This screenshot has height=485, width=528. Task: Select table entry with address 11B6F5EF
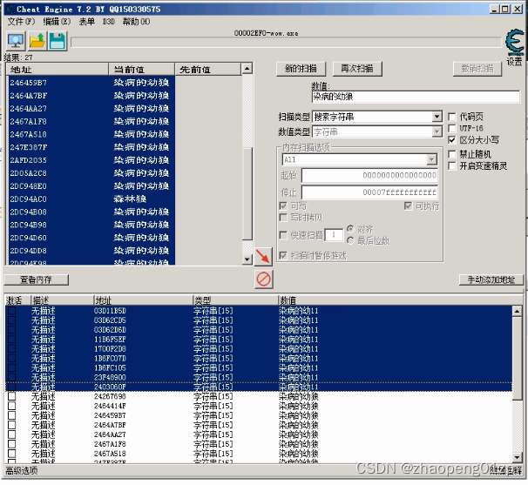[x=259, y=340]
